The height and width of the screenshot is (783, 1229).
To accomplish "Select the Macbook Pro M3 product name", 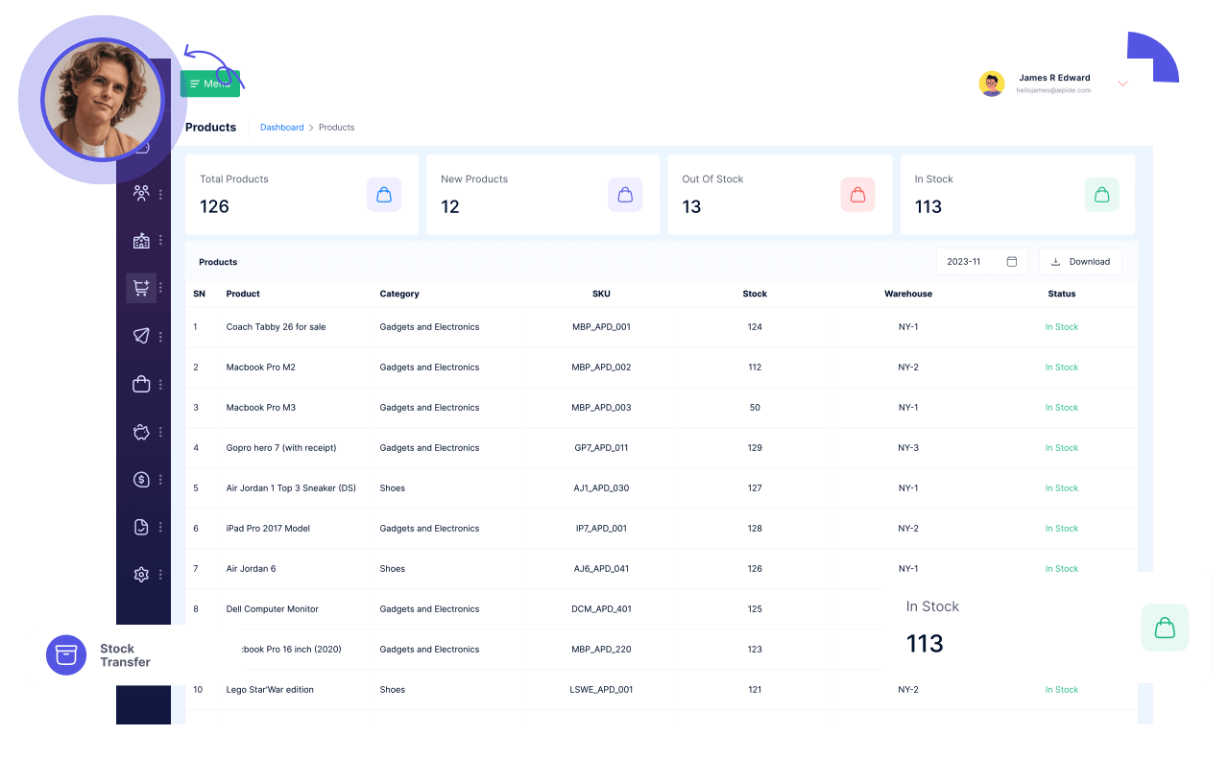I will pos(261,408).
